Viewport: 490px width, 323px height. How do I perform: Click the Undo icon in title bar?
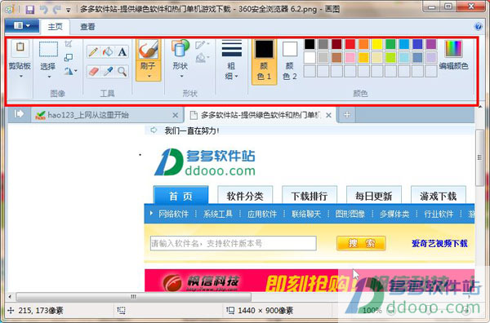tap(44, 9)
